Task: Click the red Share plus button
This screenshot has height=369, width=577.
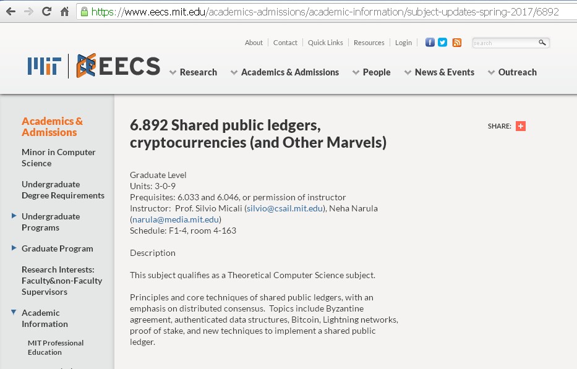Action: pos(520,126)
